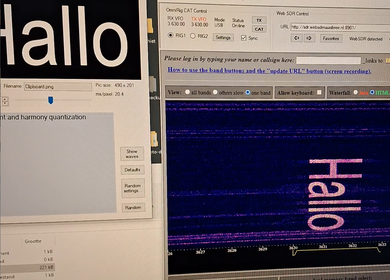Image resolution: width=390 pixels, height=280 pixels.
Task: Click the RX VFO 3 630.00 value
Action: pos(176,24)
